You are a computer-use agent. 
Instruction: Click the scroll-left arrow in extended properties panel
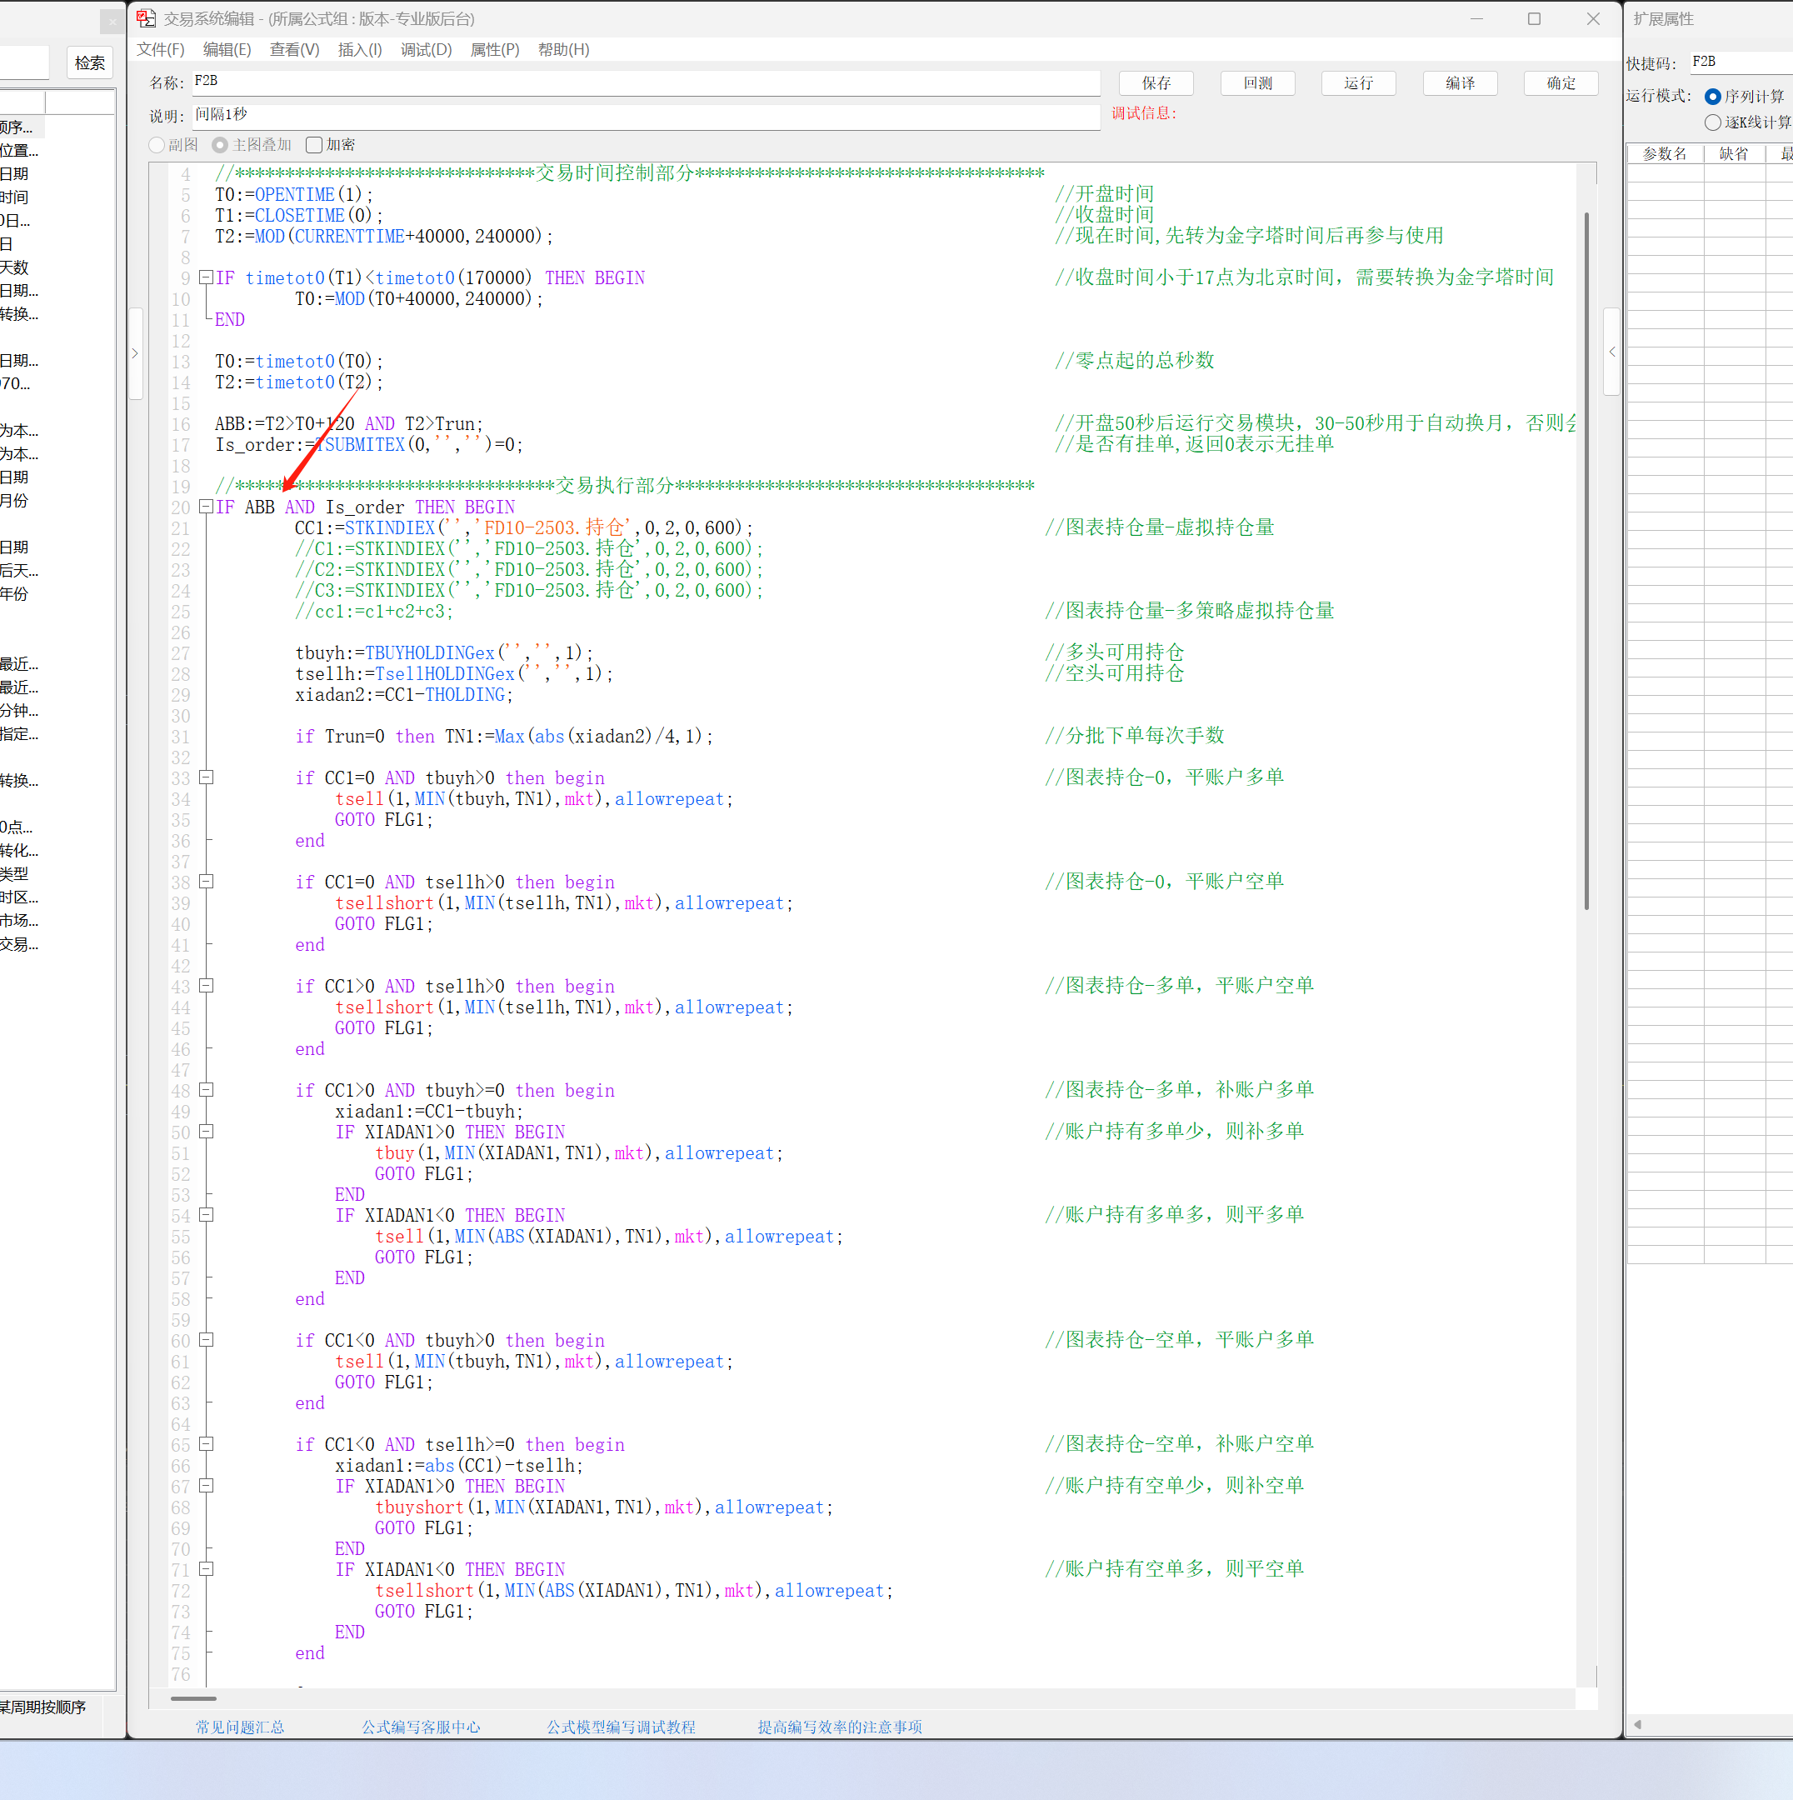[x=1636, y=1723]
